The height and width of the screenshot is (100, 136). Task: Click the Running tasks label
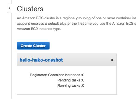click(x=69, y=86)
